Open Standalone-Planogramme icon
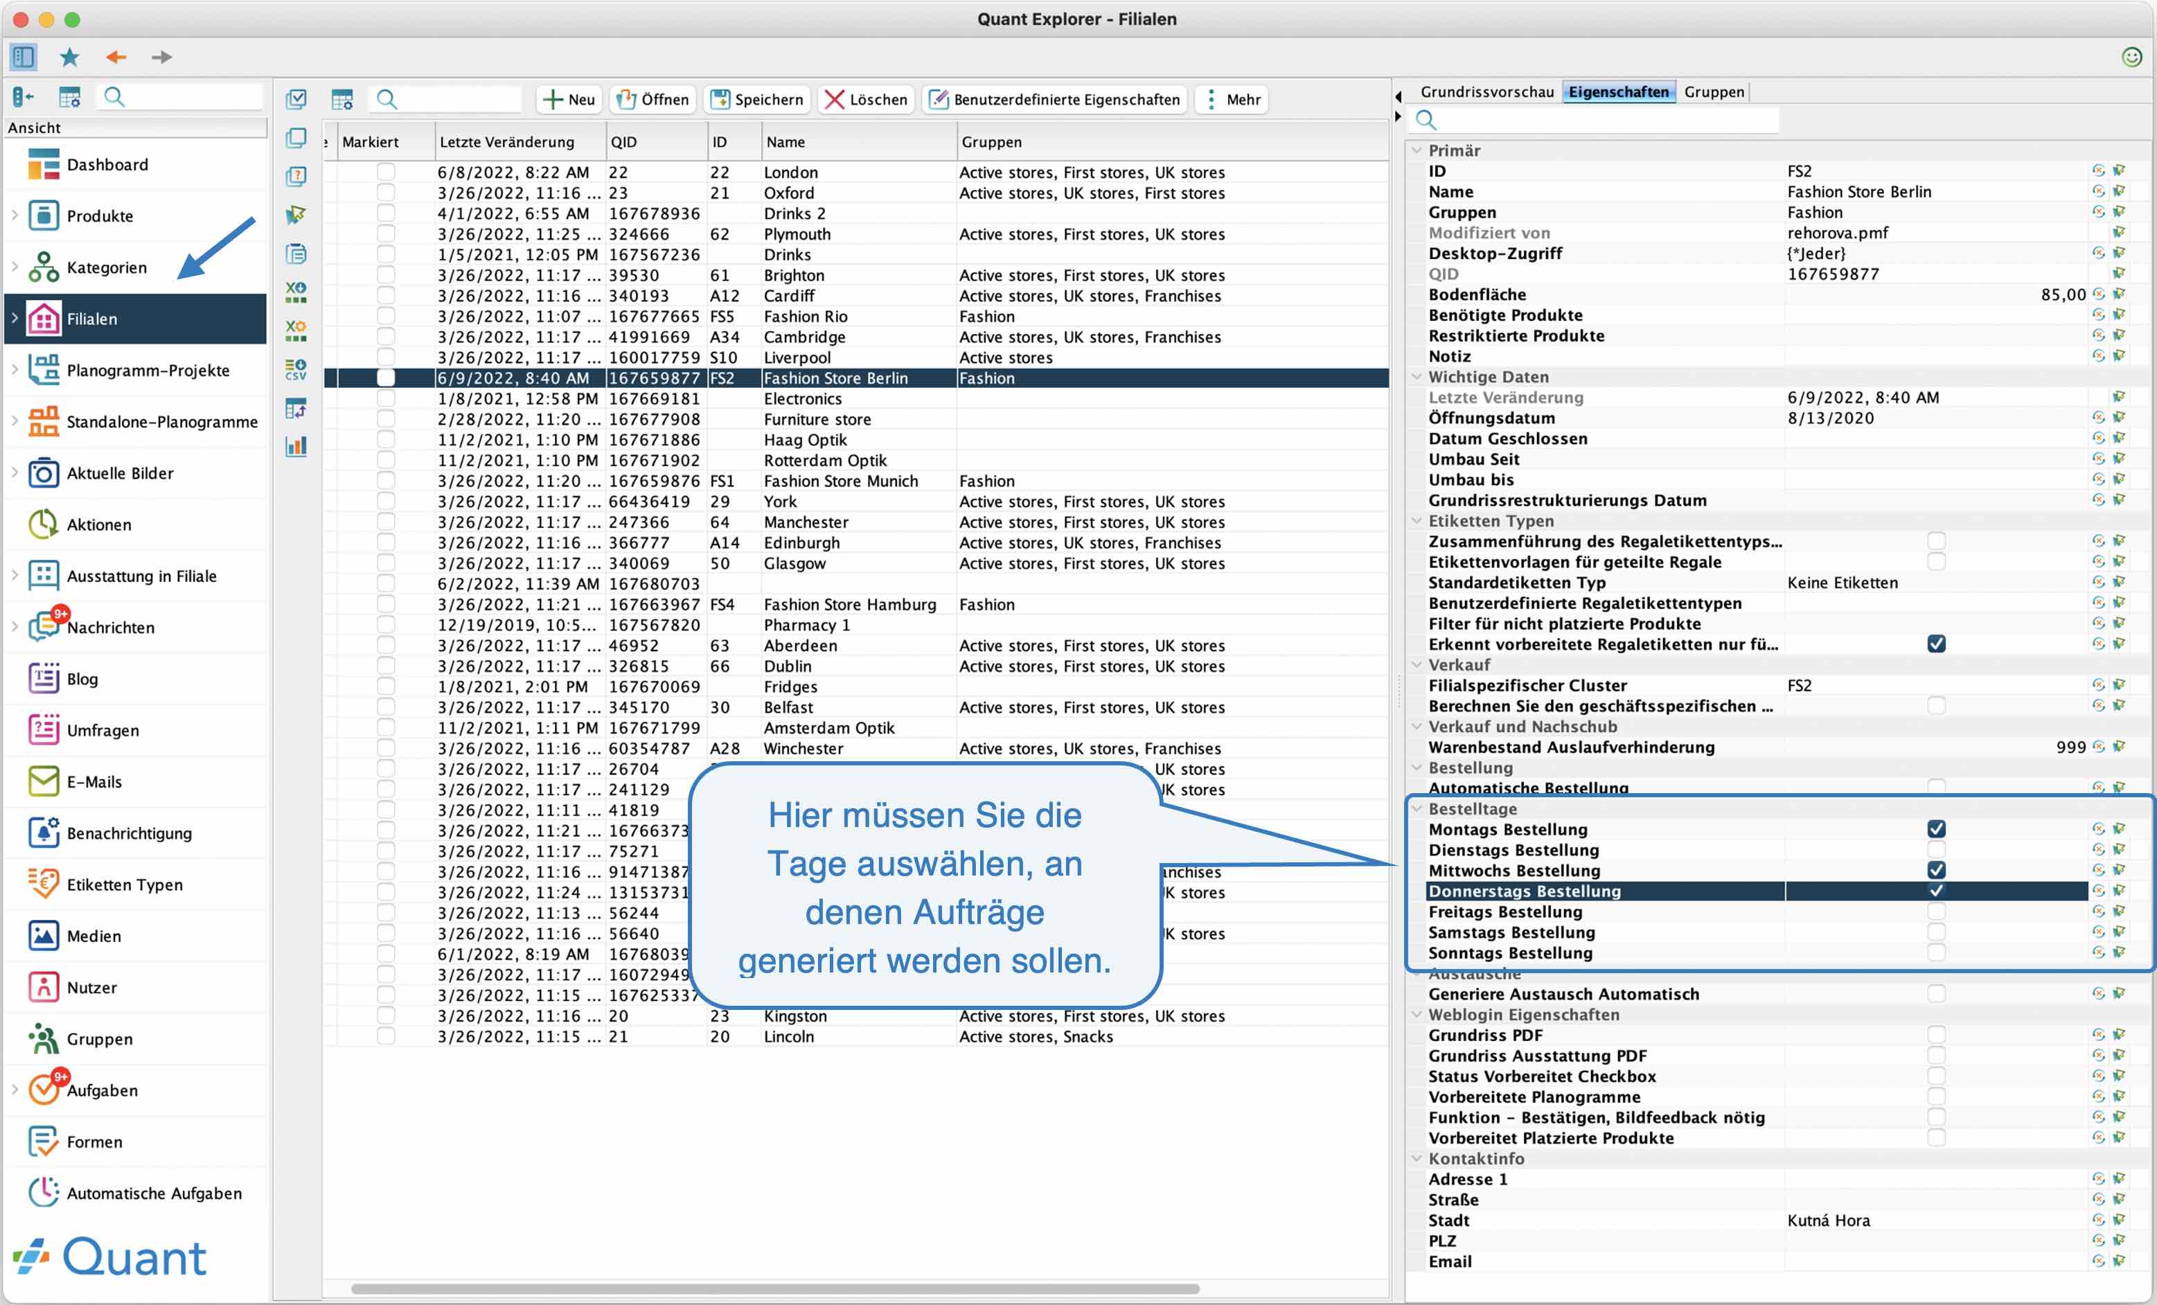 point(43,421)
